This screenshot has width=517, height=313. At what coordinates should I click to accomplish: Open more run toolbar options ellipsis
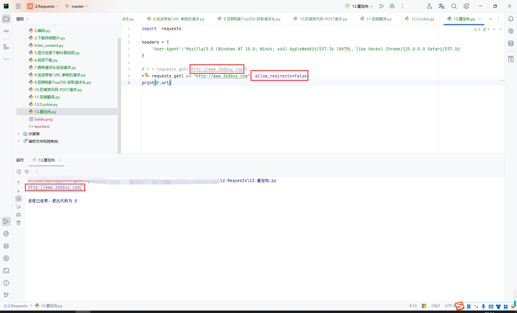(x=37, y=172)
